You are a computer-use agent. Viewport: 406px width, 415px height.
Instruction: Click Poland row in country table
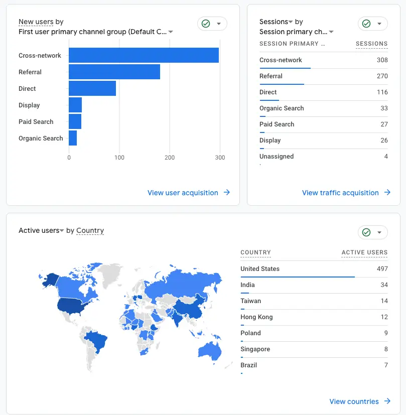tap(314, 334)
